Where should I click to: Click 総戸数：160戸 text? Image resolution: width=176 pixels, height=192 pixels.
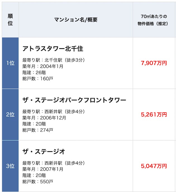pyautogui.click(x=38, y=79)
